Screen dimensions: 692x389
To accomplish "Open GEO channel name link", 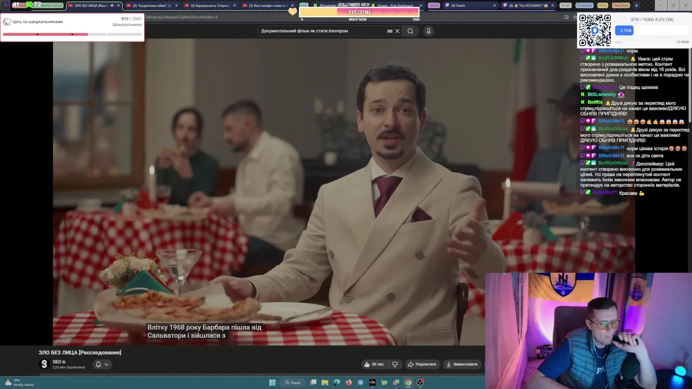I will (57, 362).
